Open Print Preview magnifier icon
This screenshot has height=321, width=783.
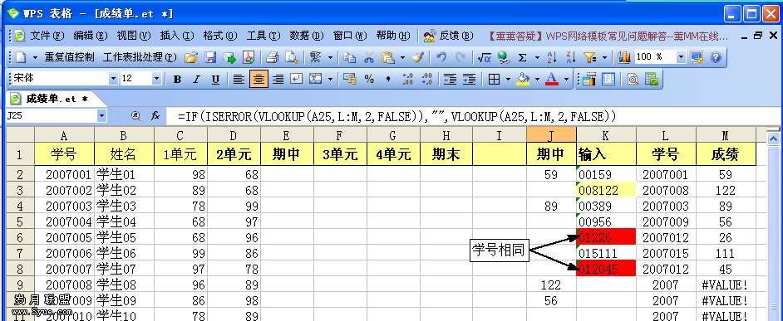(x=292, y=57)
